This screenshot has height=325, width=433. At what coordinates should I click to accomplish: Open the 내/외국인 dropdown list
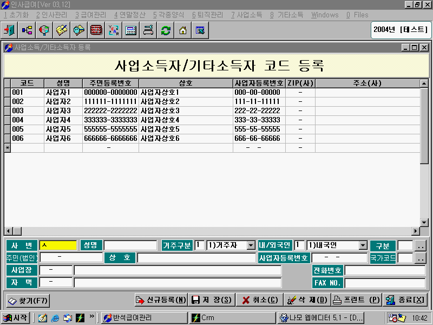click(x=363, y=245)
